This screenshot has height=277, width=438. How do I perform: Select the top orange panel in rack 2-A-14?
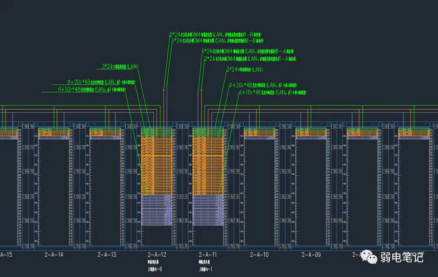tap(54, 133)
